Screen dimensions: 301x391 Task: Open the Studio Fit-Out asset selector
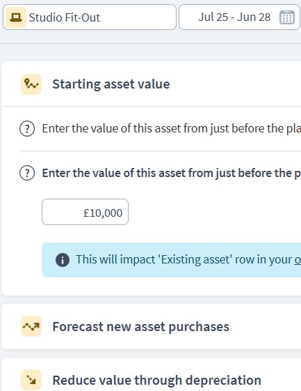point(90,17)
